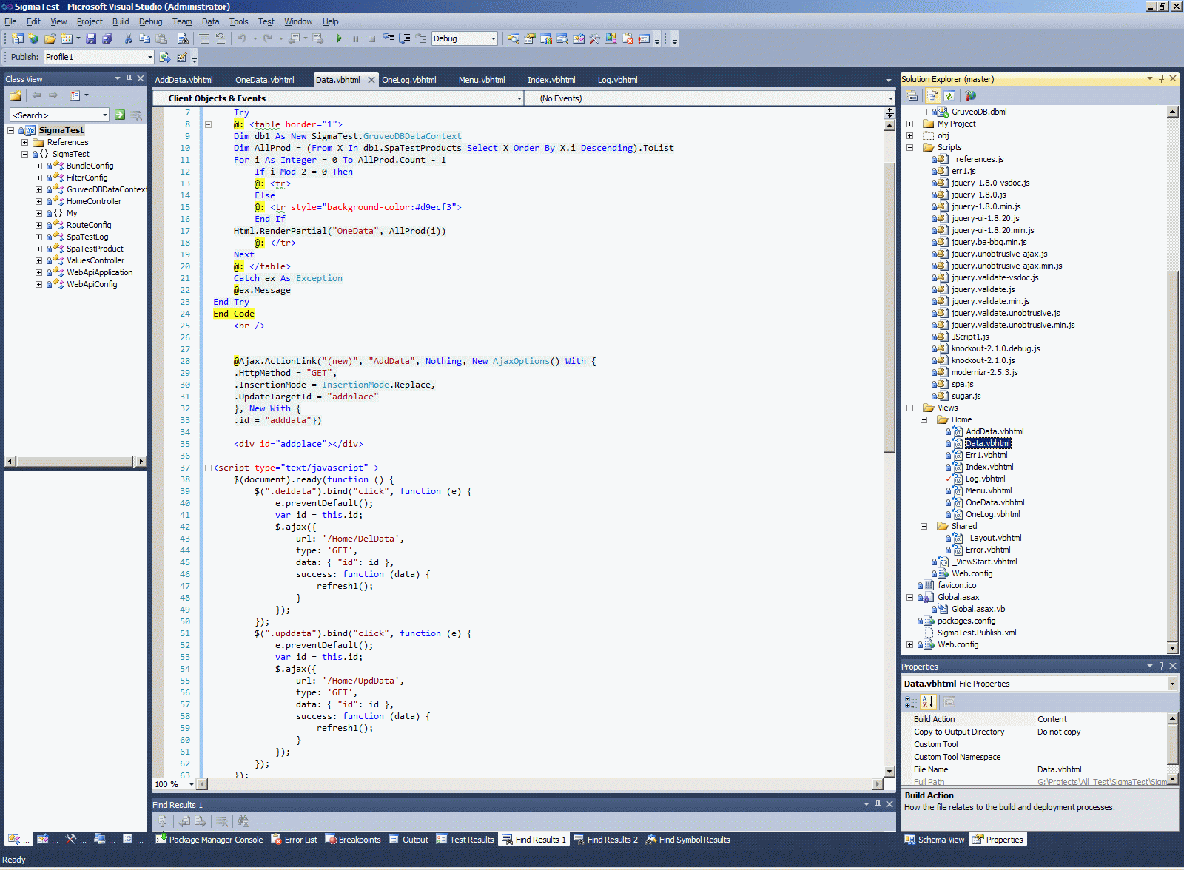Click the Cut scissors icon
The image size is (1184, 870).
coord(128,38)
